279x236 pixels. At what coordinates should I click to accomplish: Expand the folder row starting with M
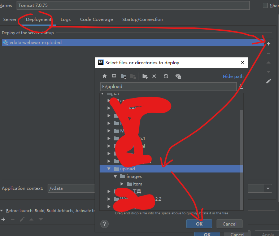pyautogui.click(x=109, y=131)
